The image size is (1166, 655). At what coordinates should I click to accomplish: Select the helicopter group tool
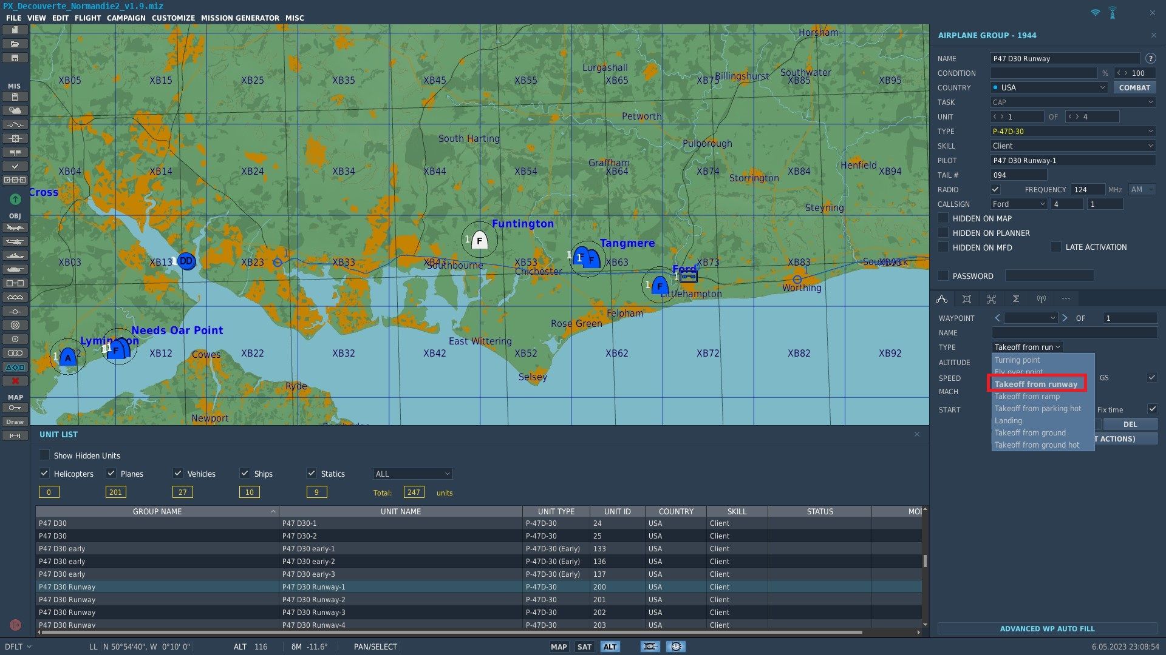pyautogui.click(x=15, y=241)
